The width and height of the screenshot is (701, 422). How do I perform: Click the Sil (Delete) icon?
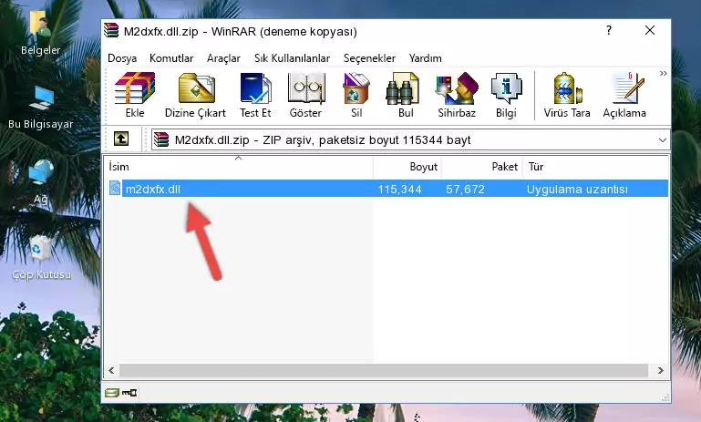(356, 95)
